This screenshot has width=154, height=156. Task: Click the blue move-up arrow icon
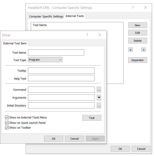click(131, 50)
